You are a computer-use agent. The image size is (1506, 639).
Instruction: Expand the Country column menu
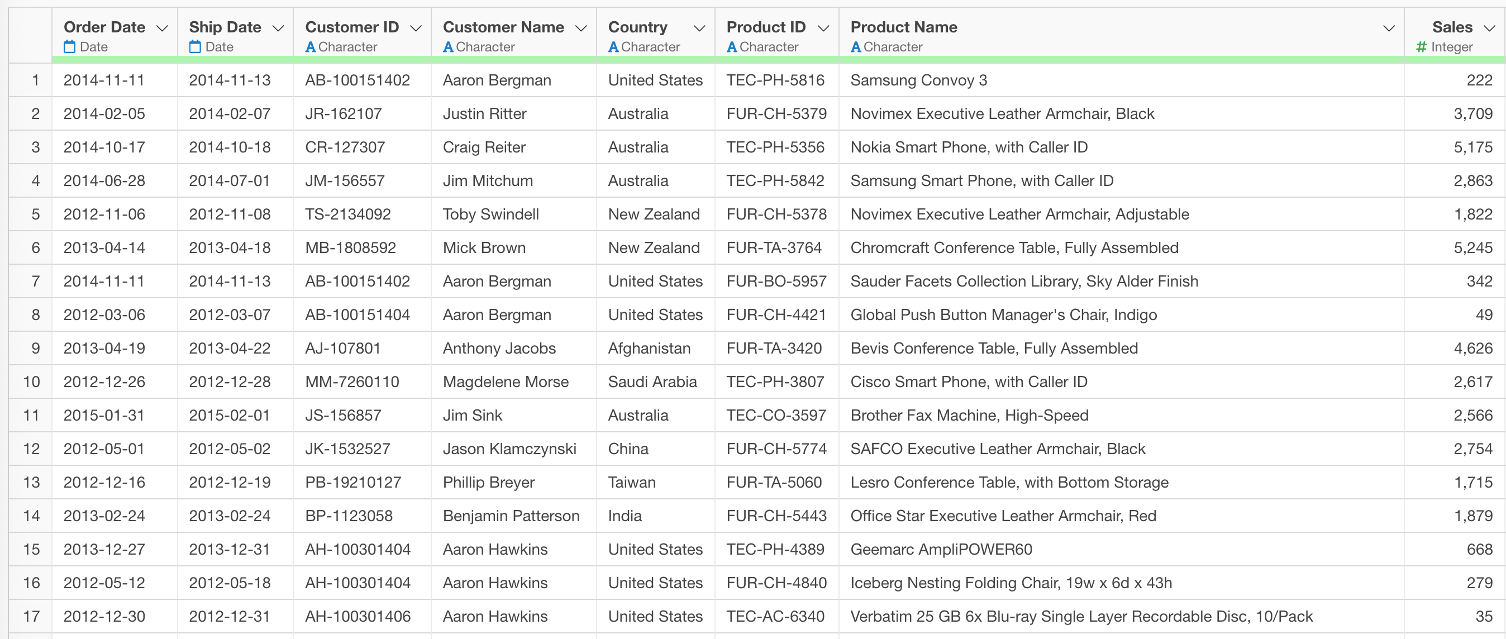[699, 28]
